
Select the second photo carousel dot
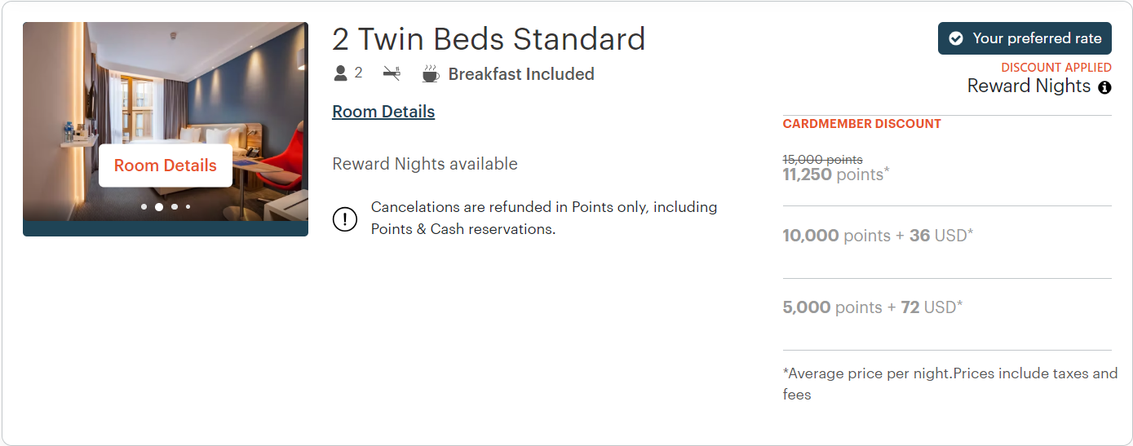(x=159, y=207)
